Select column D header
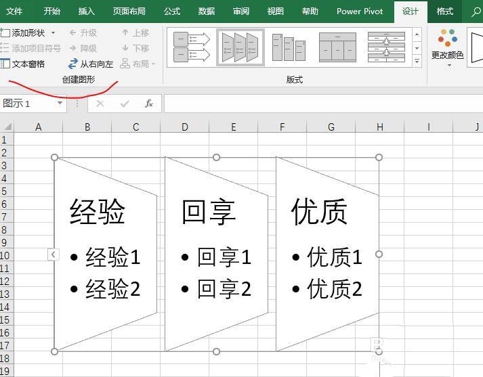This screenshot has width=483, height=377. 184,127
